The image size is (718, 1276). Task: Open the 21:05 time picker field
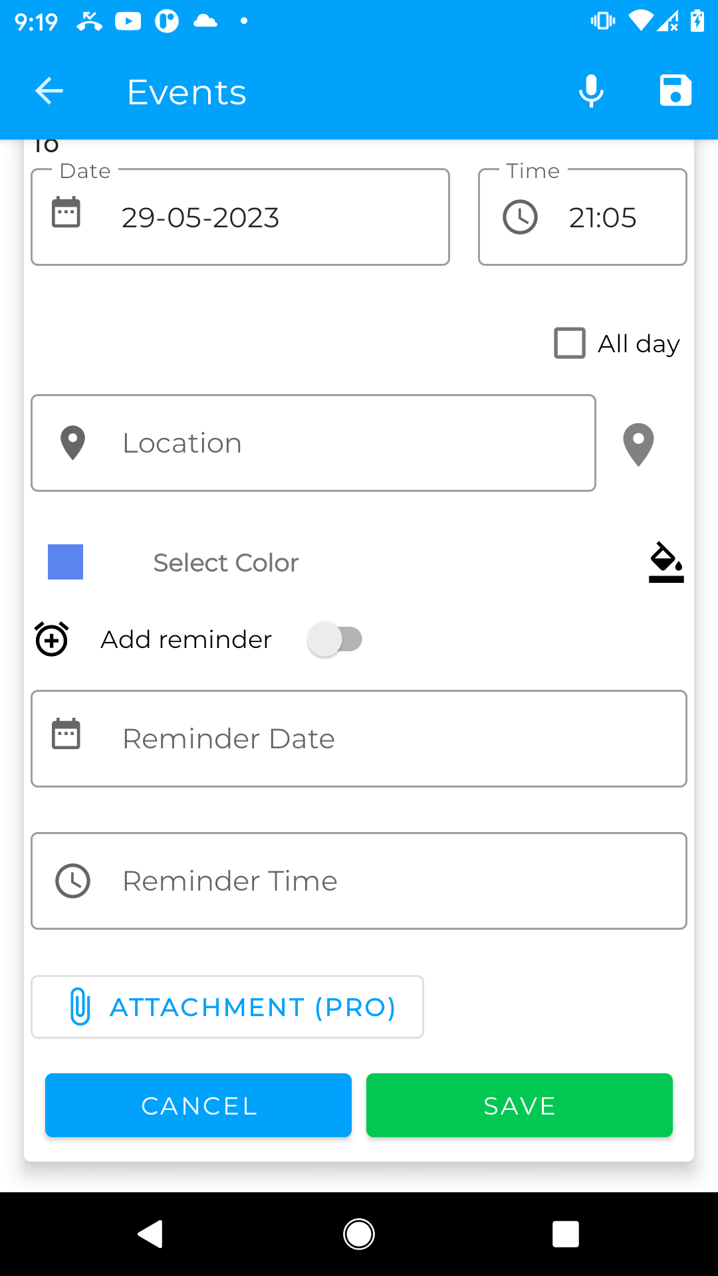coord(582,217)
